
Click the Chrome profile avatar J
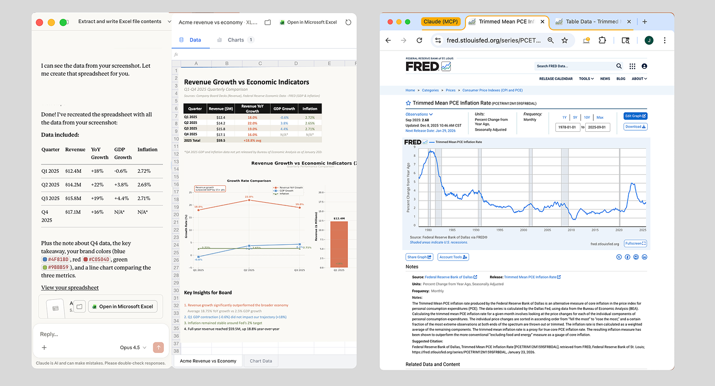[x=649, y=40]
